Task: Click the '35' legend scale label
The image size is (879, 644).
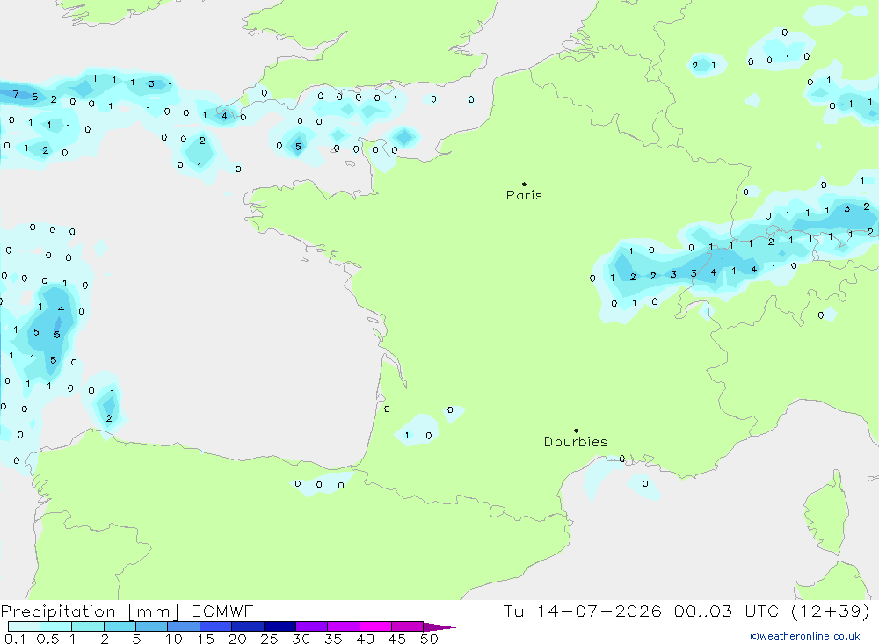Action: [333, 639]
